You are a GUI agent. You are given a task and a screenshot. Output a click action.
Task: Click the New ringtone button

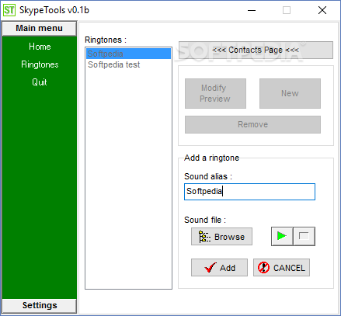(290, 93)
